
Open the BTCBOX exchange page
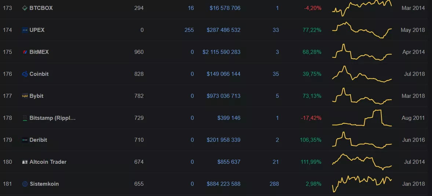point(41,8)
